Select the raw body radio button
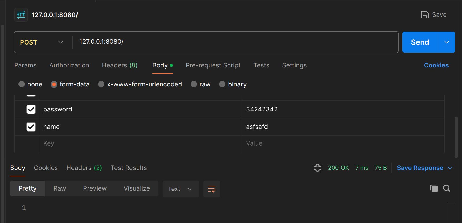The width and height of the screenshot is (462, 223). point(194,84)
